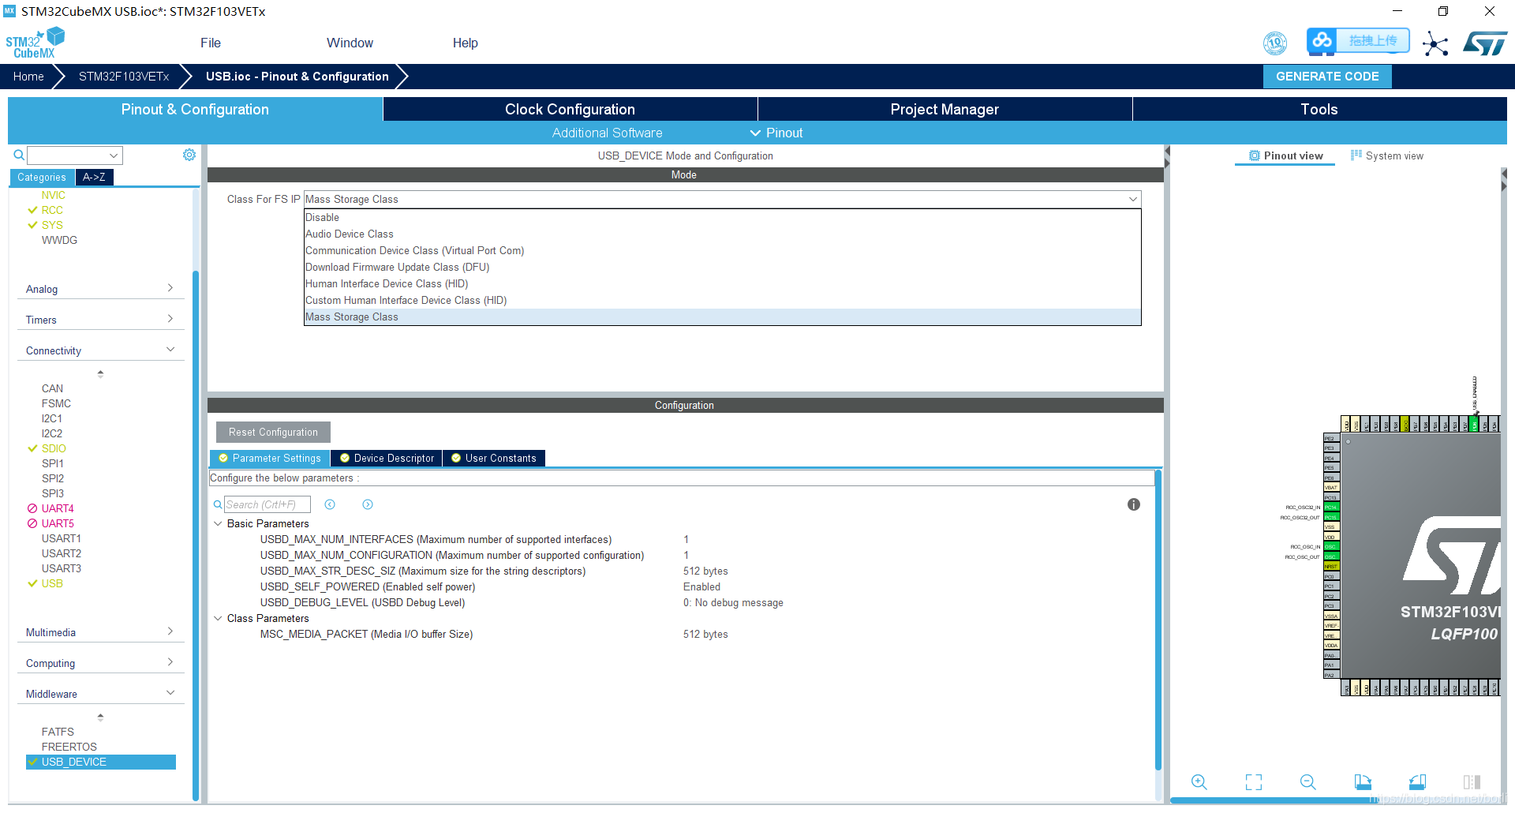Choose Custom Human Interface Device Class
The width and height of the screenshot is (1515, 813).
pos(723,300)
